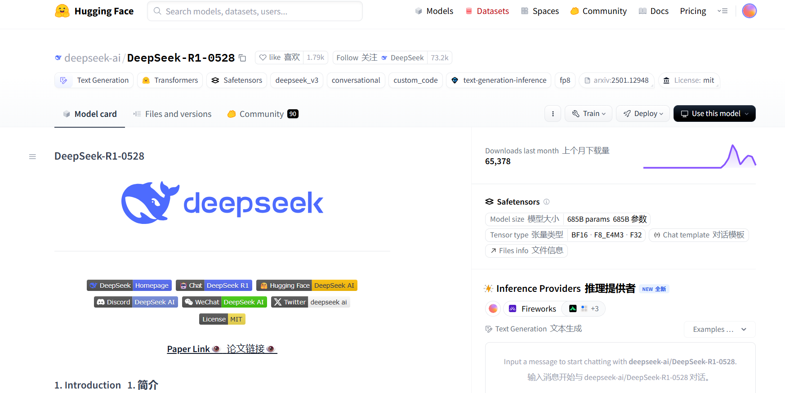This screenshot has width=785, height=393.
Task: Open the Chat DeepSeek R1 badge
Action: (214, 286)
